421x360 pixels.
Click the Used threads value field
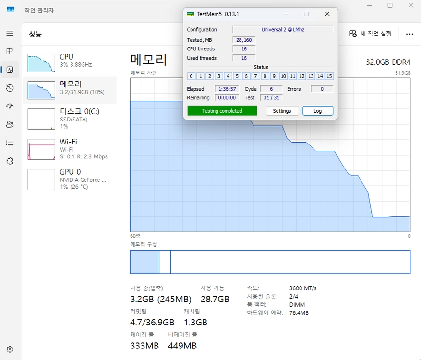(244, 58)
